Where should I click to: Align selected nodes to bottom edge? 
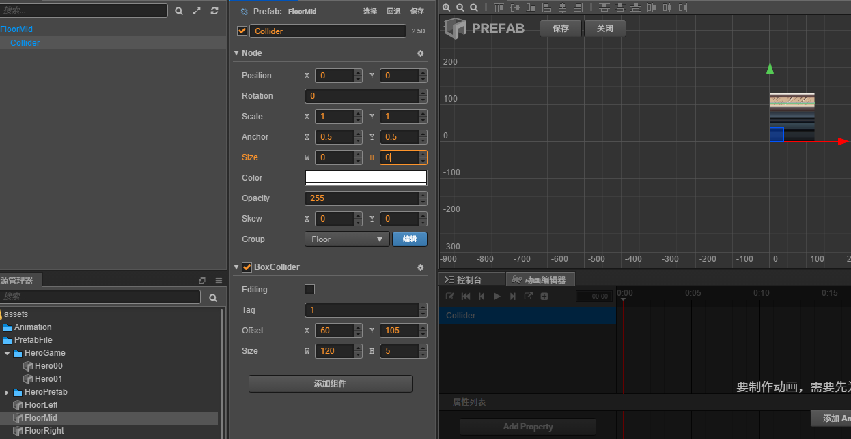click(x=530, y=7)
